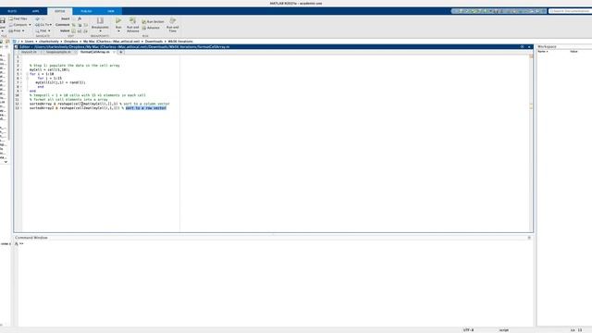Click Dropbox in the folder path bar
This screenshot has width=592, height=333.
tap(70, 41)
